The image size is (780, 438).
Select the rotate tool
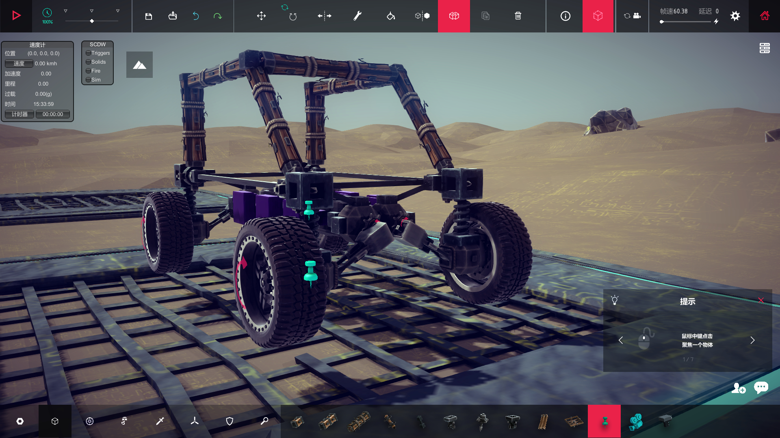tap(293, 17)
